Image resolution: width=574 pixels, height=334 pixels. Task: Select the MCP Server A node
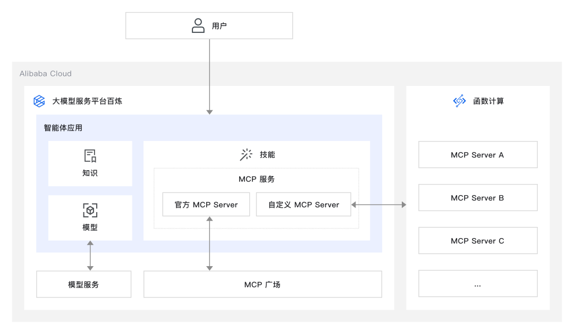477,154
